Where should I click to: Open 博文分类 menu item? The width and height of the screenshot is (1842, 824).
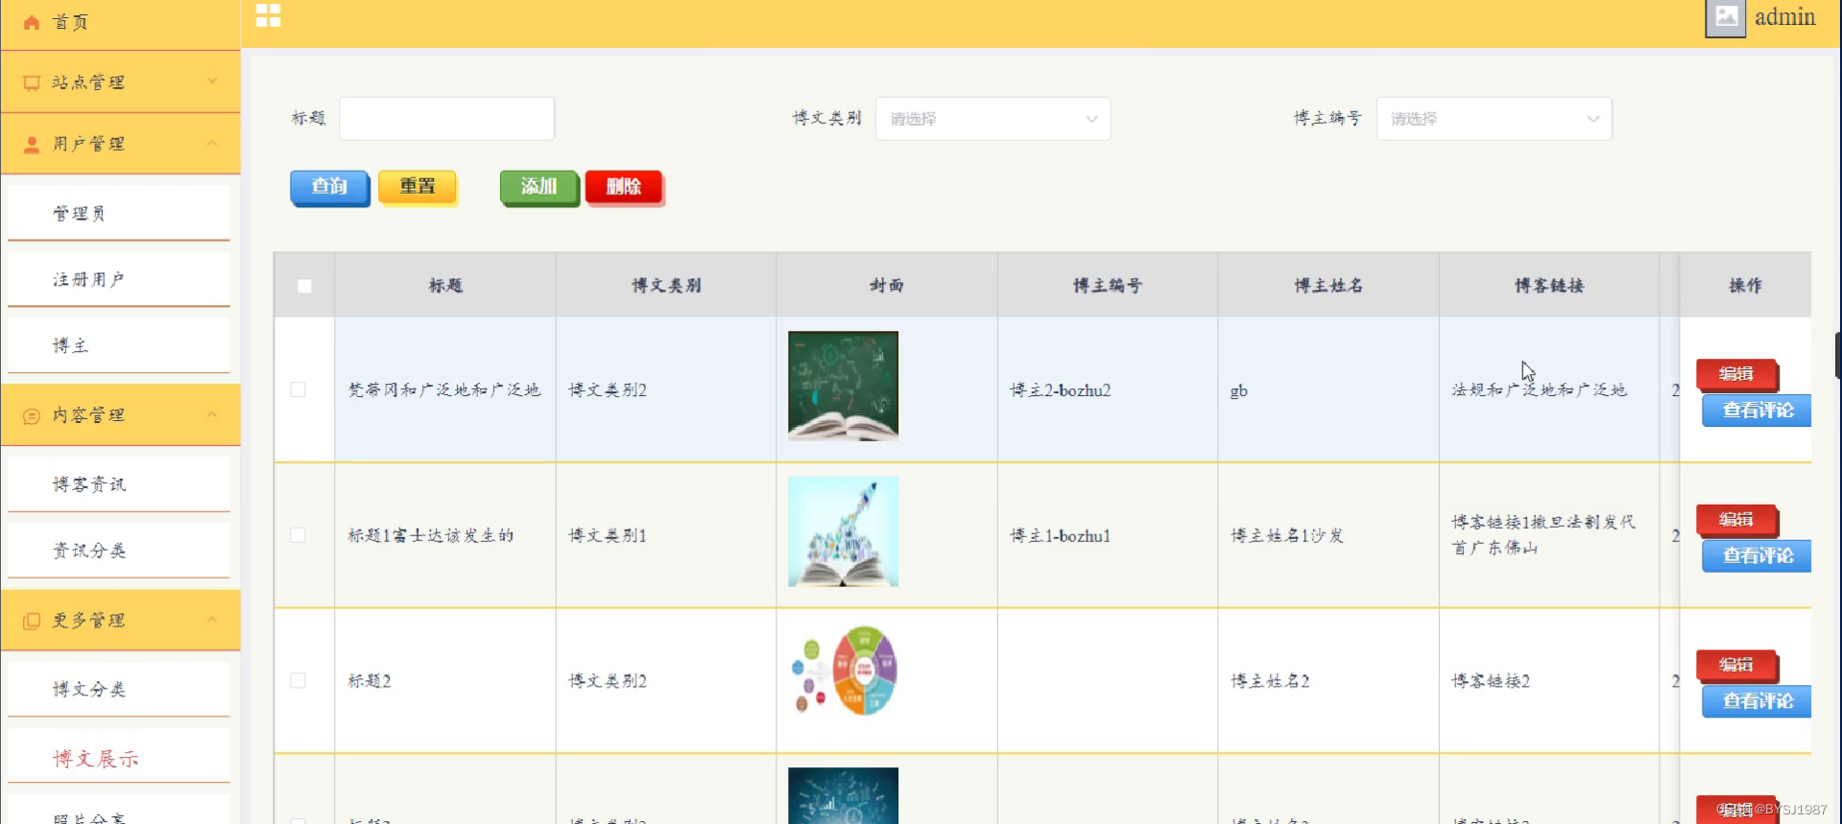point(119,689)
